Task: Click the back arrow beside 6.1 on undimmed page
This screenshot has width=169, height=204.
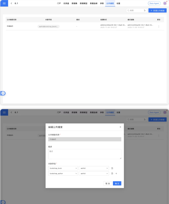Action: pyautogui.click(x=11, y=3)
